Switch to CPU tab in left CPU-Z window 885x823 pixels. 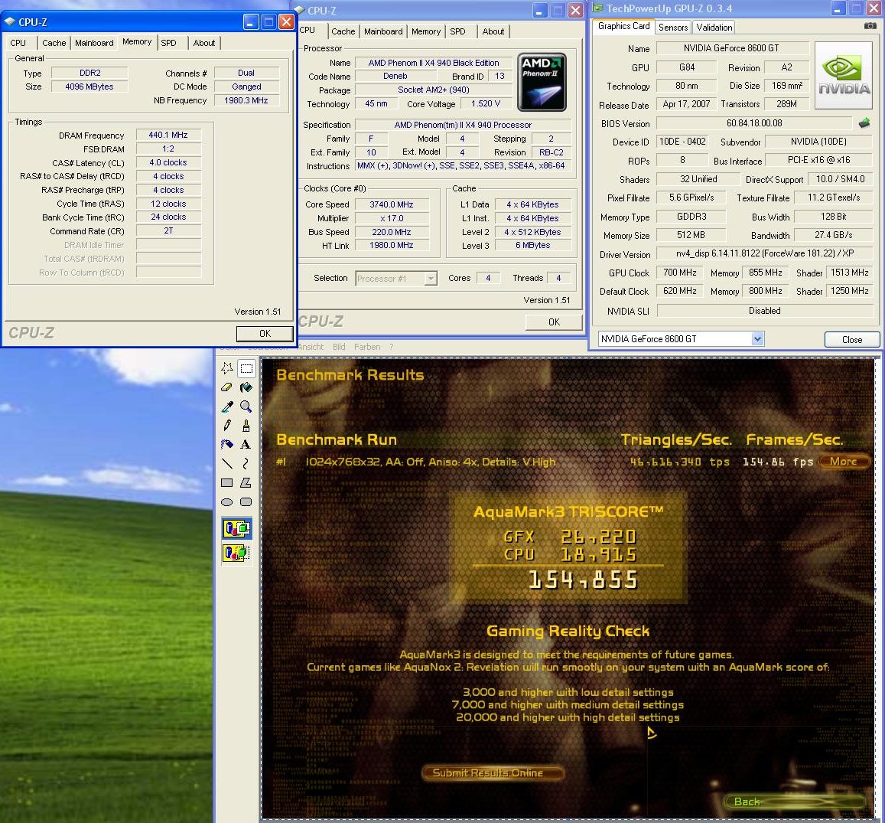18,43
